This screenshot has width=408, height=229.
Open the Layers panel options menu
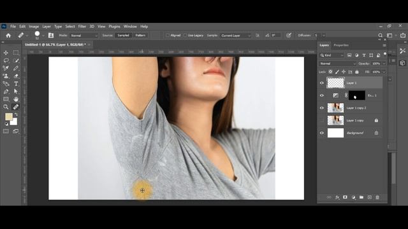(384, 45)
